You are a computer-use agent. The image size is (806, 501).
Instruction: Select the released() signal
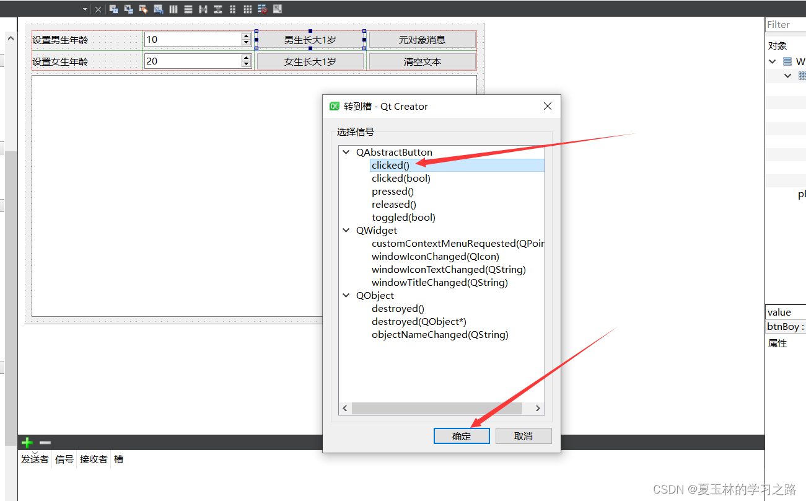tap(394, 205)
